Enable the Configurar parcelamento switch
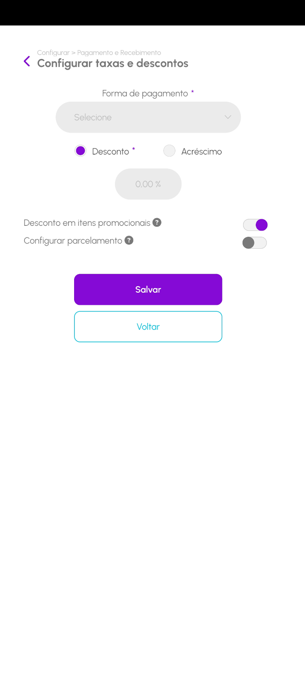 [x=255, y=243]
